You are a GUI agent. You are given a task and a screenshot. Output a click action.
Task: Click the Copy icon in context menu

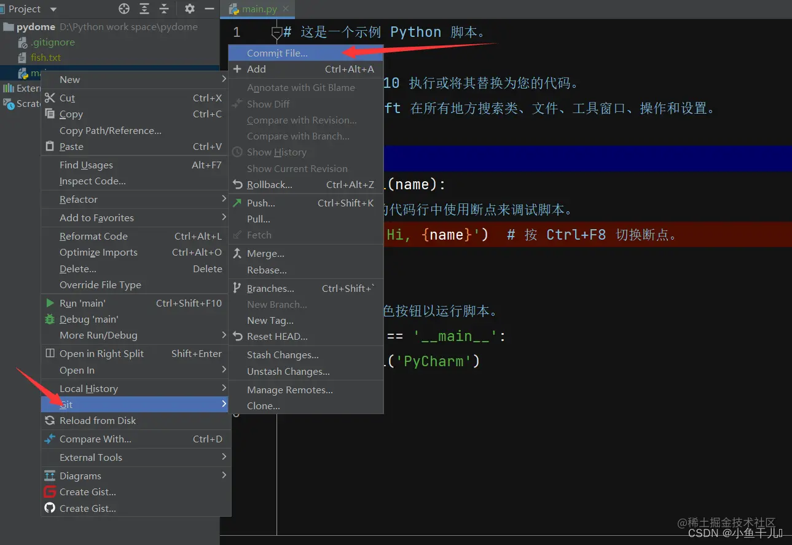tap(50, 114)
